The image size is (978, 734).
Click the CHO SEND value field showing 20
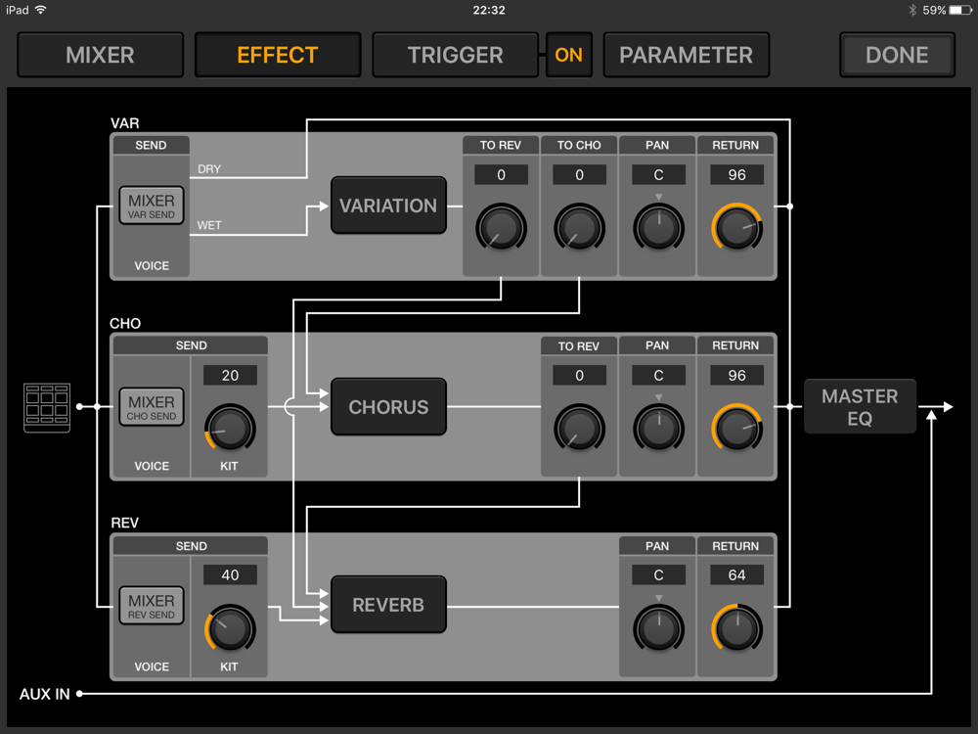point(230,375)
